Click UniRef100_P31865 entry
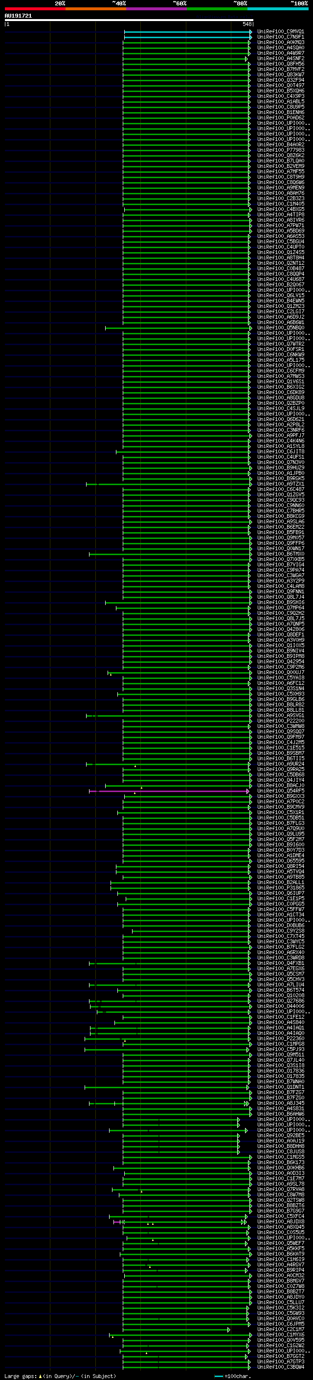 coord(281,888)
